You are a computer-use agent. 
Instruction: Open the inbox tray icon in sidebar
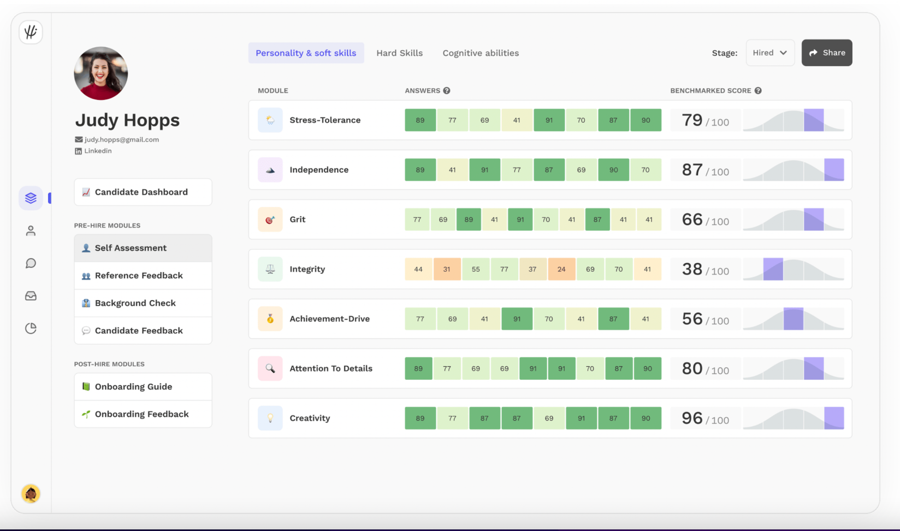31,296
